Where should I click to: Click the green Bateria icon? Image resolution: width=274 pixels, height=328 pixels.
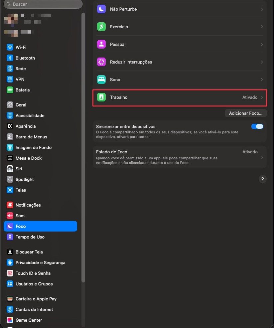point(10,90)
